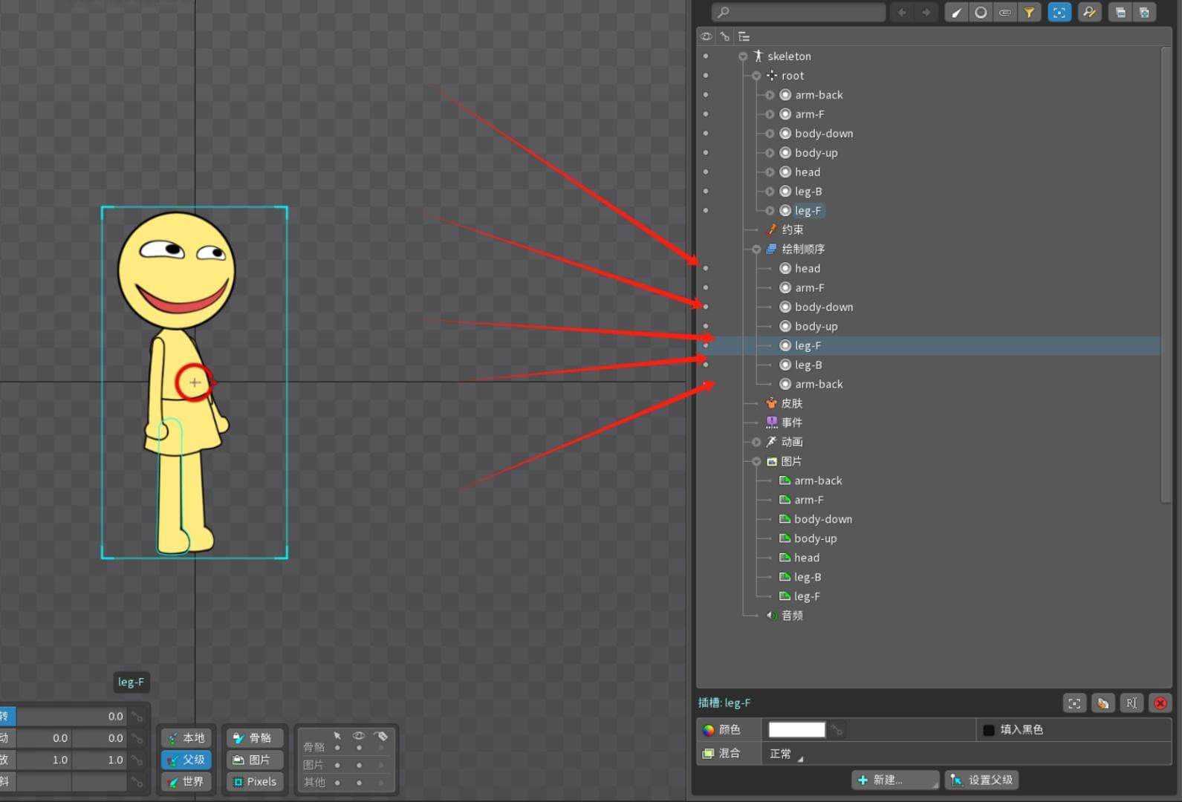Open the white slot color swatch
The height and width of the screenshot is (802, 1182).
click(796, 730)
